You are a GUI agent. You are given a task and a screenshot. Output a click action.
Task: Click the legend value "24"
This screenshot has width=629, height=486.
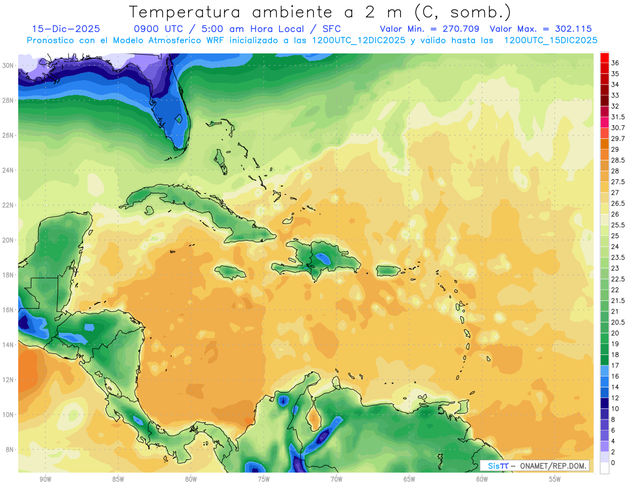[x=615, y=246]
